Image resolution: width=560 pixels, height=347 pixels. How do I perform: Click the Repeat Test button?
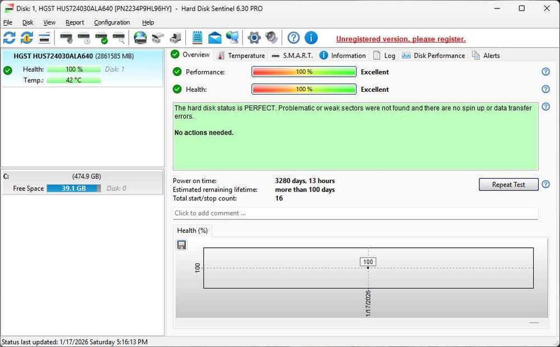tap(508, 185)
